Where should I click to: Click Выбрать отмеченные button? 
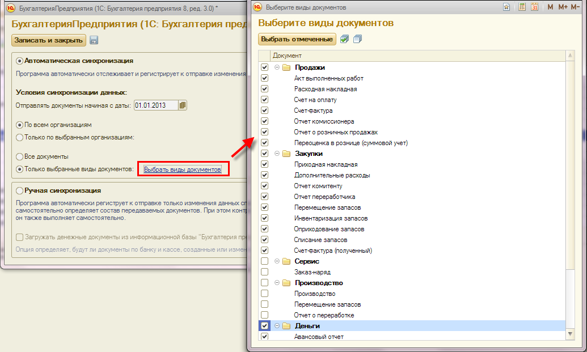click(x=297, y=39)
